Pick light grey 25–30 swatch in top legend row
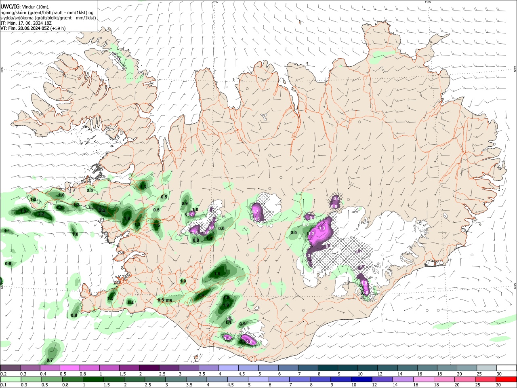The width and height of the screenshot is (517, 388). point(487,368)
